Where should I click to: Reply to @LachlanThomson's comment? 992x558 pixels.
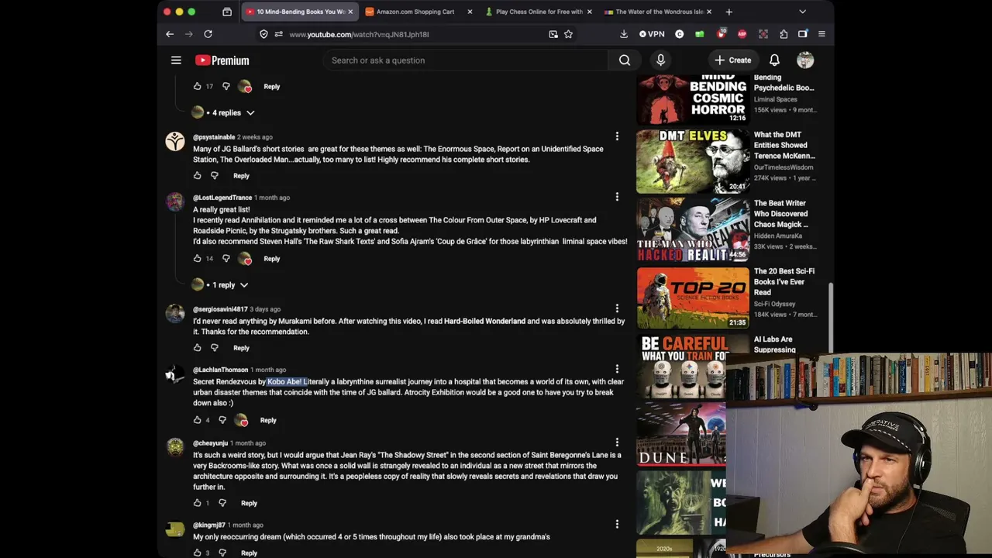[268, 420]
